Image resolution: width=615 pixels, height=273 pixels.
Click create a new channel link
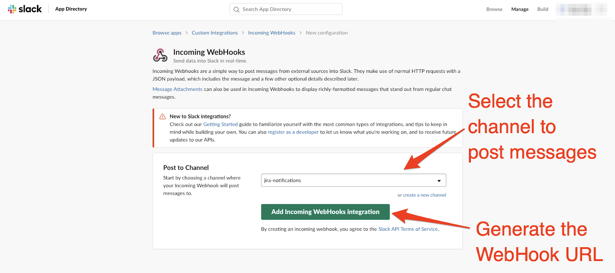[x=425, y=195]
